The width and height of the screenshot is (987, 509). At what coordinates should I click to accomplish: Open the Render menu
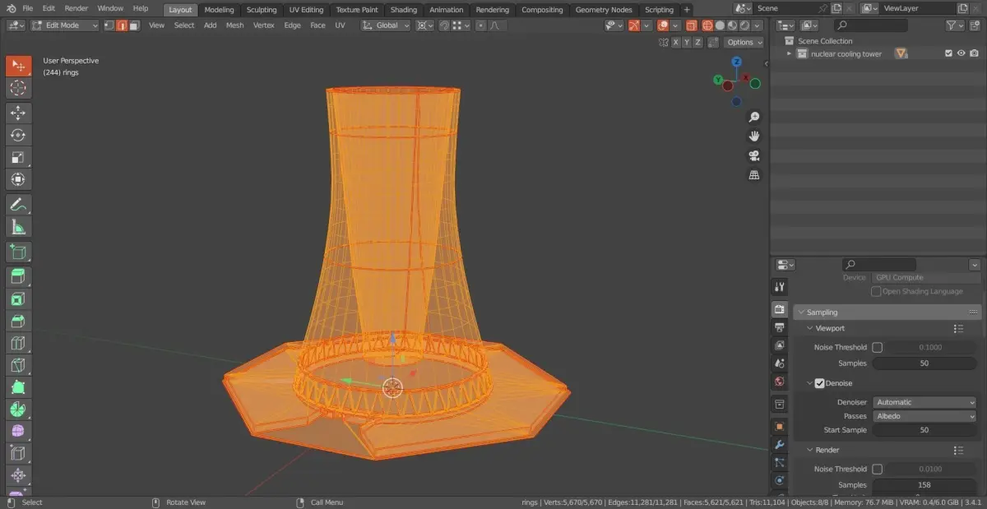(76, 8)
